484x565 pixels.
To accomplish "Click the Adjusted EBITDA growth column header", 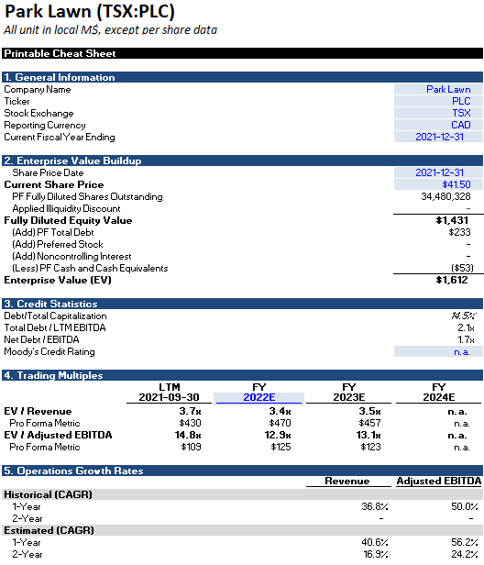I will tap(438, 481).
